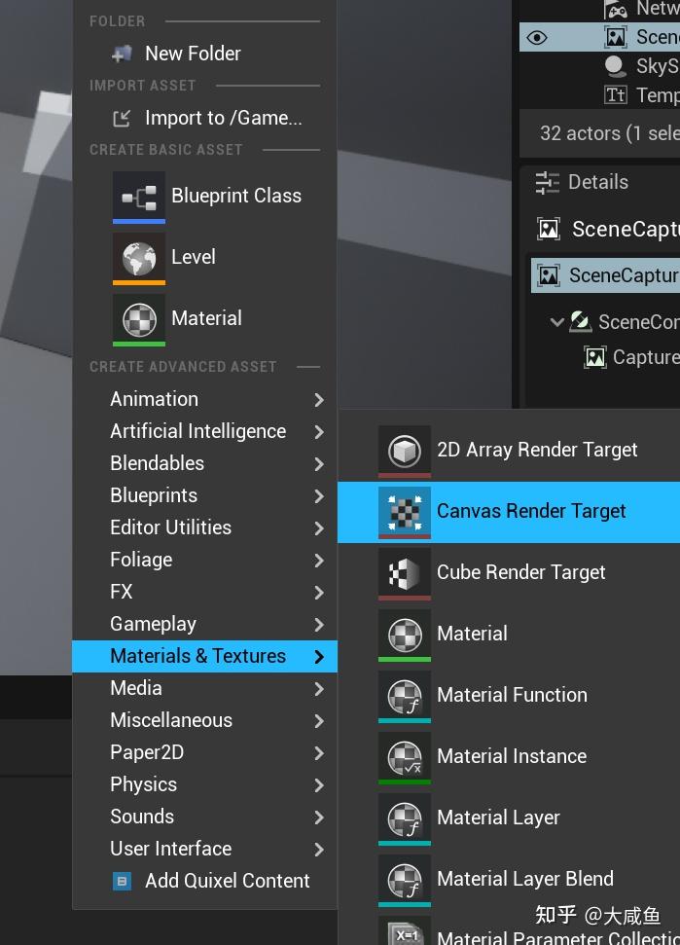Select the Material Instance icon

click(404, 757)
